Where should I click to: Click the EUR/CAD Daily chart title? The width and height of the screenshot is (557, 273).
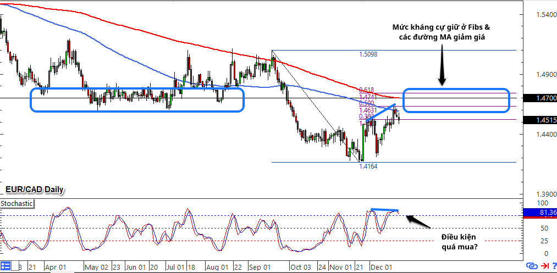(x=34, y=190)
